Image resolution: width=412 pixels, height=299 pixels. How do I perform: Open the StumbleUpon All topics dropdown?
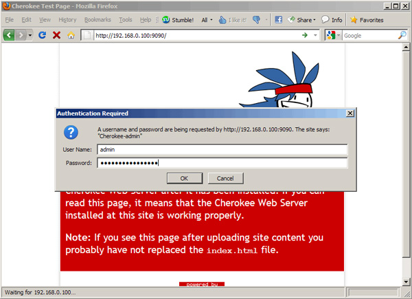[207, 20]
